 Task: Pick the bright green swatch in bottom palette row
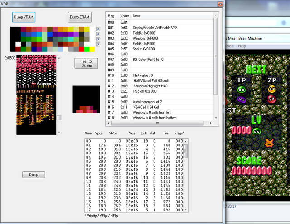[x=87, y=49]
